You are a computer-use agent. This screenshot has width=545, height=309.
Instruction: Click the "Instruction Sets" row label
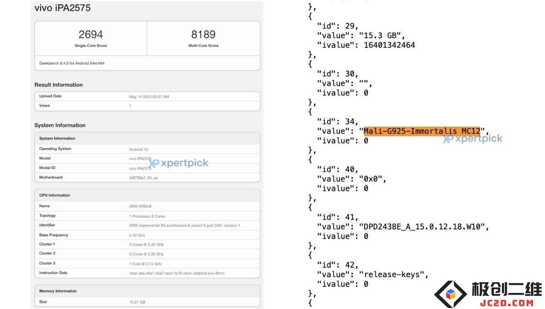(x=53, y=273)
